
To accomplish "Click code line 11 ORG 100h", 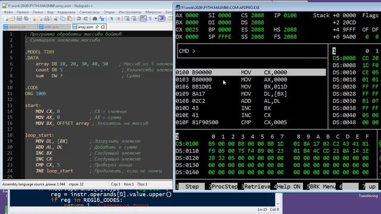I will (36, 93).
